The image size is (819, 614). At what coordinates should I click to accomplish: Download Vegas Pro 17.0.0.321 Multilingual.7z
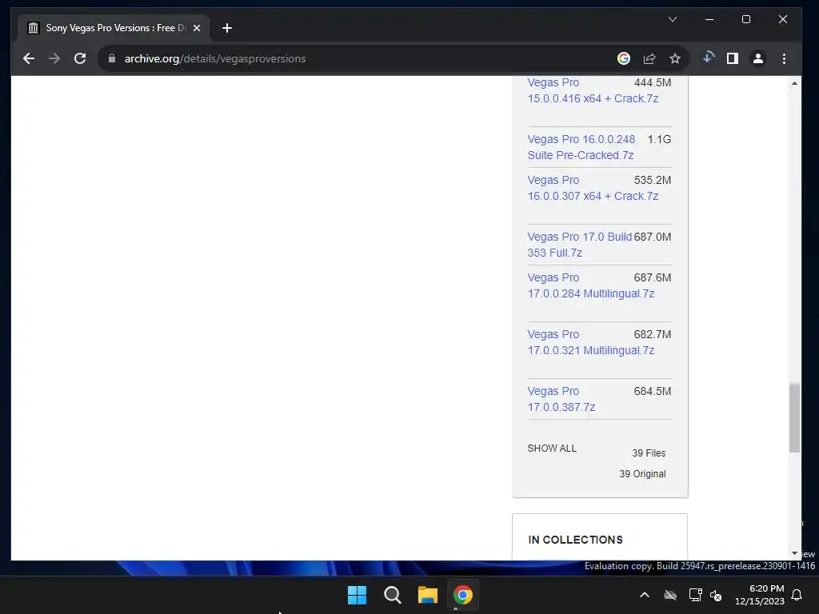point(591,342)
